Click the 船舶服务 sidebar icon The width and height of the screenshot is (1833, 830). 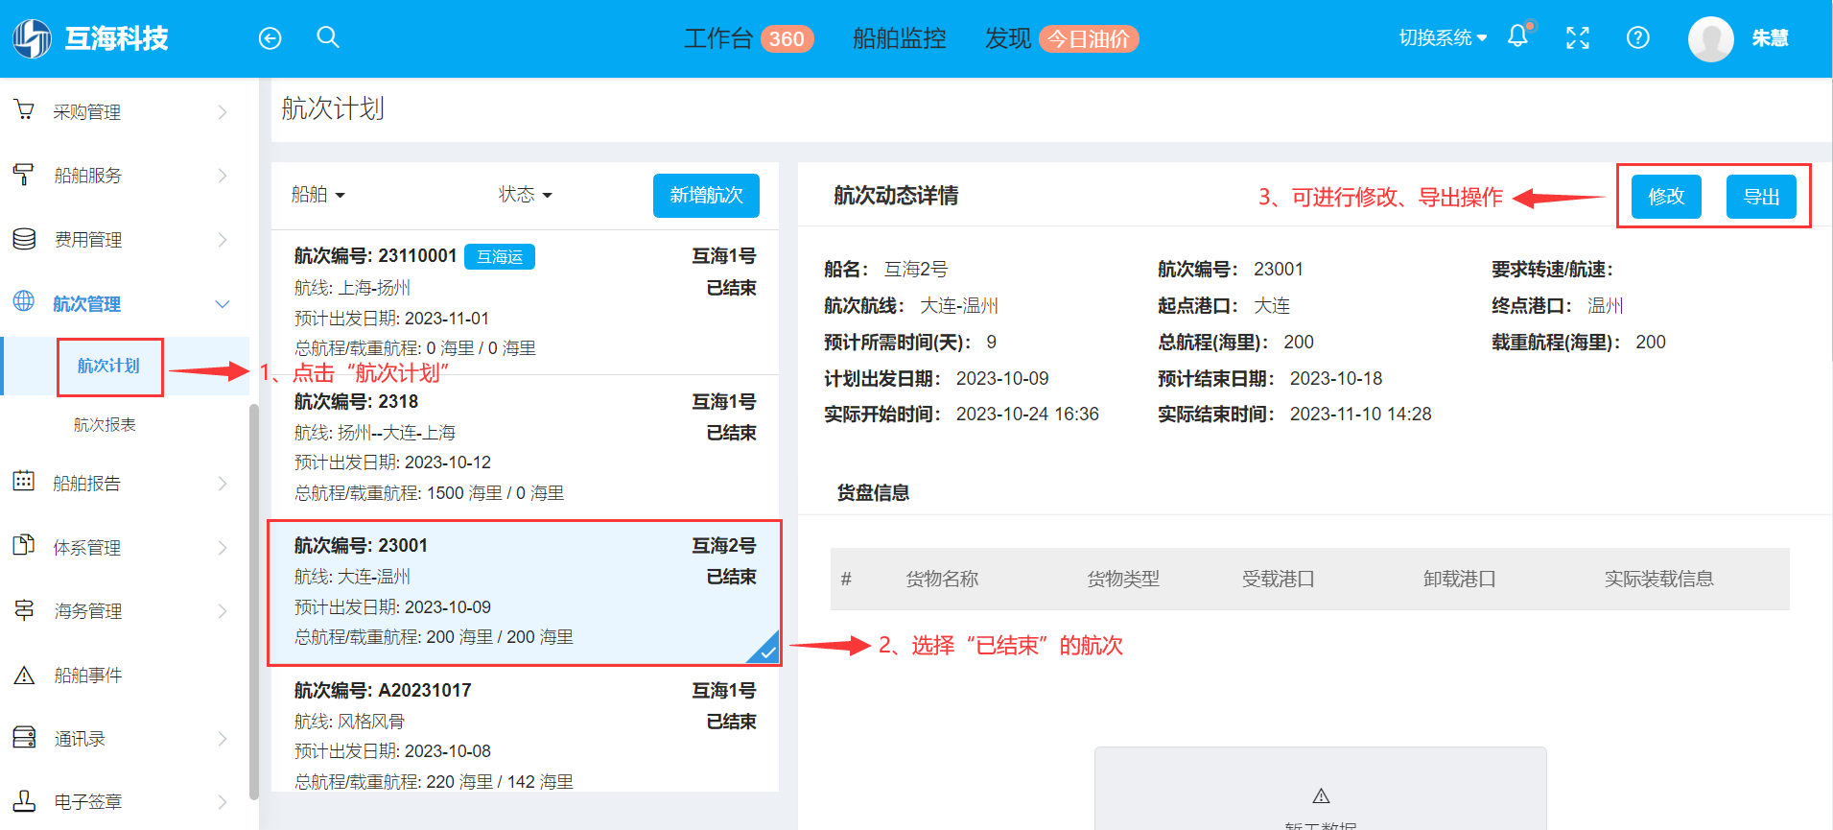click(24, 175)
